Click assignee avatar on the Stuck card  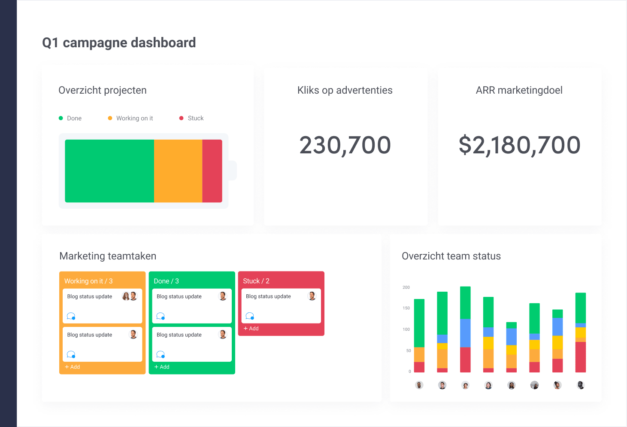pos(312,296)
